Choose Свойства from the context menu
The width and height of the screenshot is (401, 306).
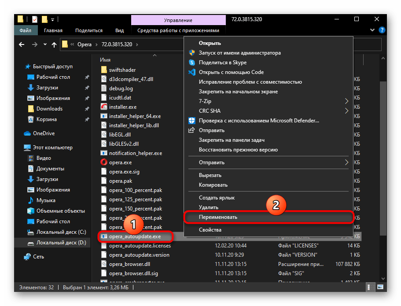(210, 230)
